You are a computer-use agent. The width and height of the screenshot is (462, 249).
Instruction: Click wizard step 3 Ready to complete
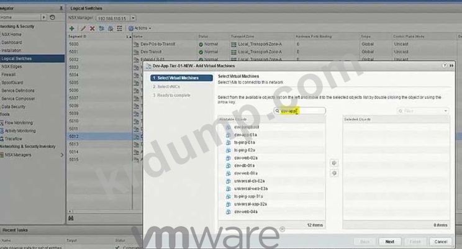pyautogui.click(x=171, y=96)
